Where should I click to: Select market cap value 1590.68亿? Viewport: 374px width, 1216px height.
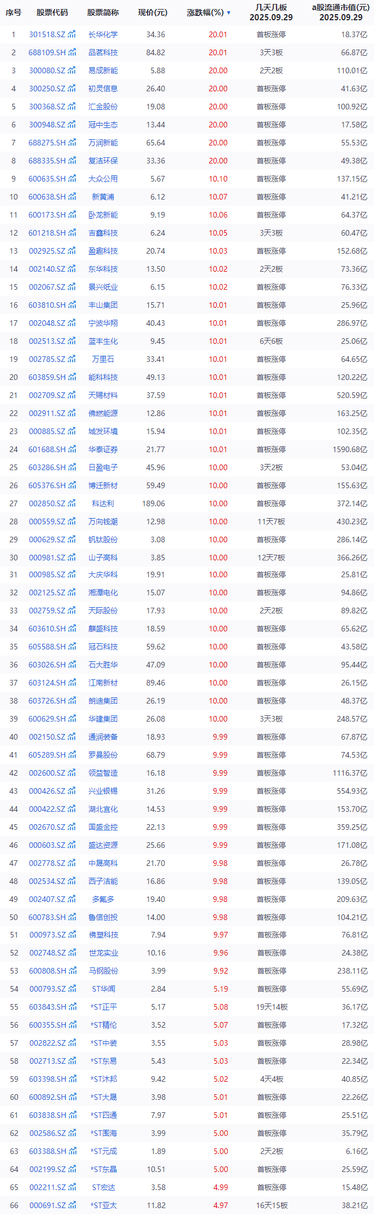pyautogui.click(x=350, y=449)
